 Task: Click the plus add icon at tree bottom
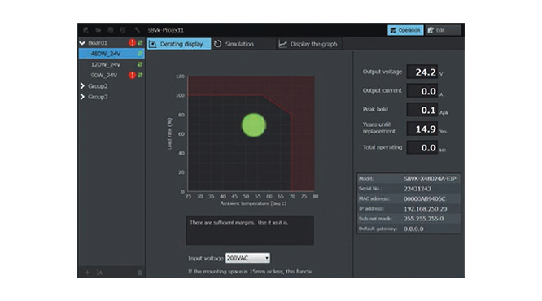tap(87, 273)
